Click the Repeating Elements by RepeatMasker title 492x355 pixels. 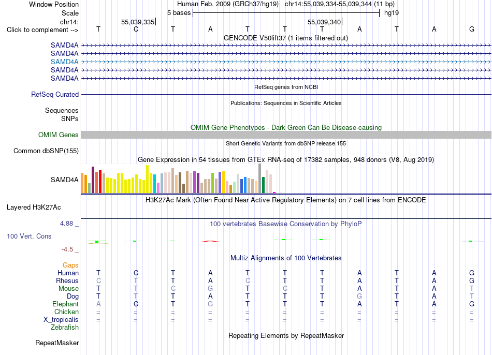point(286,335)
